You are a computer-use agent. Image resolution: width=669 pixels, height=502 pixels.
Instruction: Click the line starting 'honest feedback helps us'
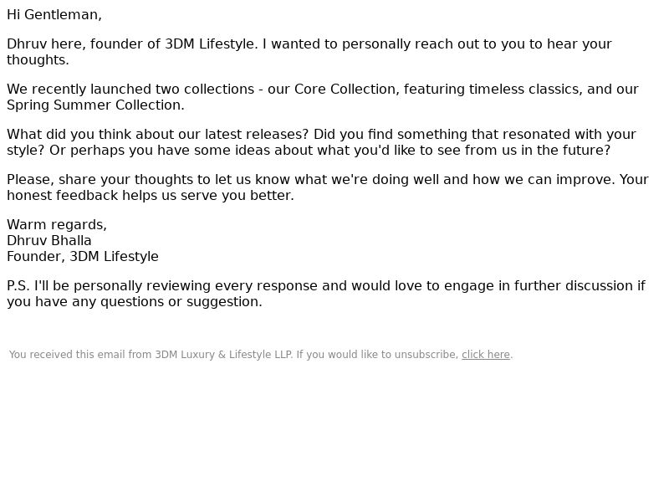[x=151, y=196]
